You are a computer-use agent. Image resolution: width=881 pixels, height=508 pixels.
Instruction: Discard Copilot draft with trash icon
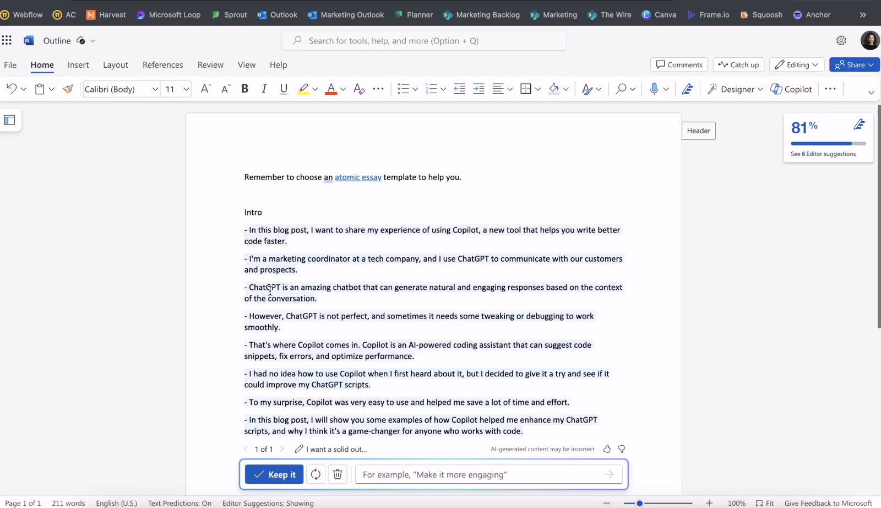[x=338, y=474]
